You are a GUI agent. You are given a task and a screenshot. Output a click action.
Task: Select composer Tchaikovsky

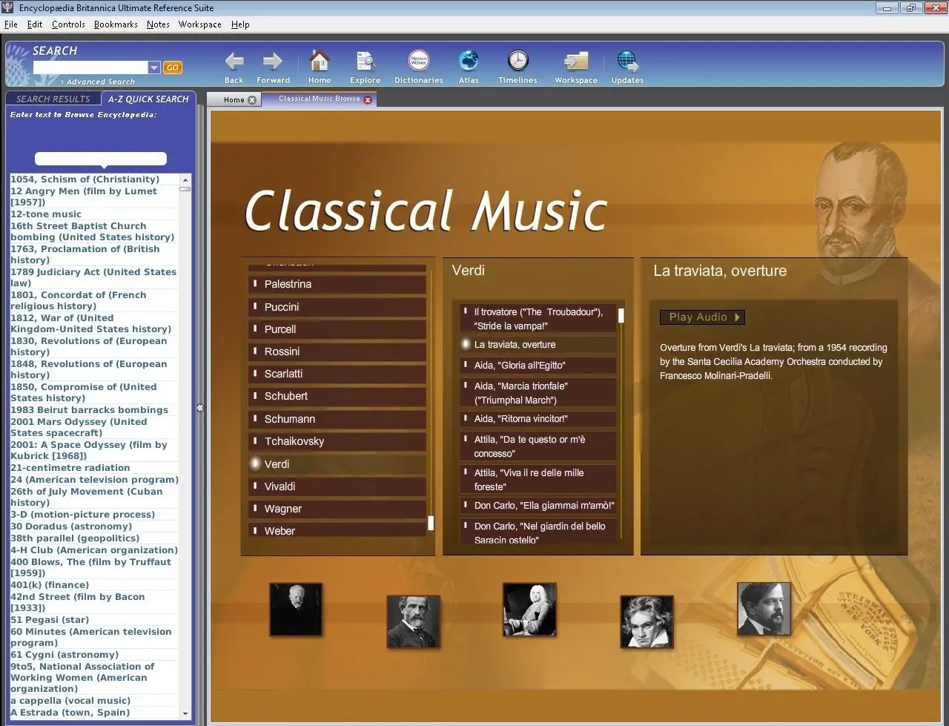pyautogui.click(x=337, y=441)
